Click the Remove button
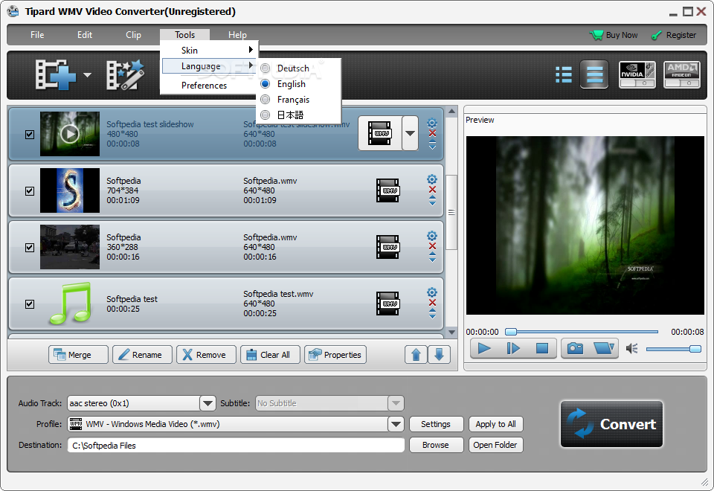The image size is (714, 491). (x=206, y=354)
